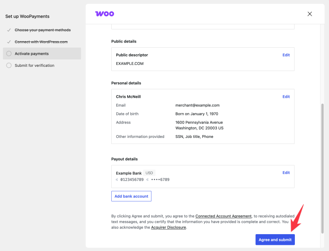Click Agree and submit button
This screenshot has width=329, height=251.
[275, 240]
